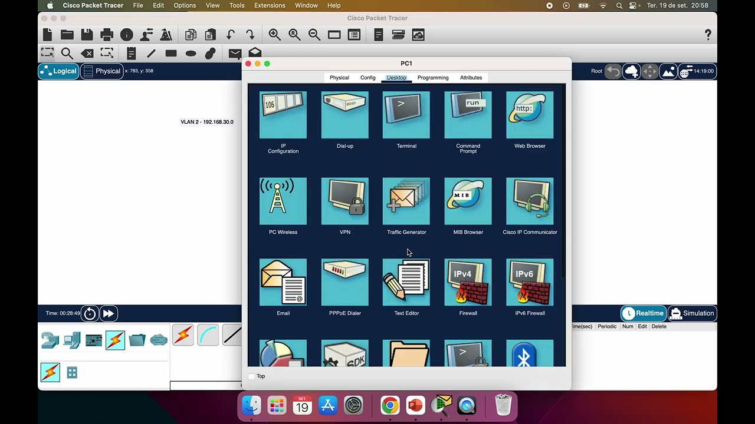Open the Programming tab in PC1
This screenshot has width=755, height=424.
click(433, 78)
